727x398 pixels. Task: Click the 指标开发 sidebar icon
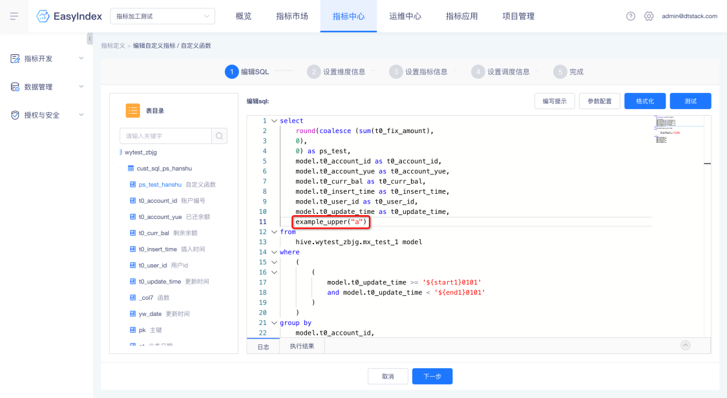[x=15, y=59]
